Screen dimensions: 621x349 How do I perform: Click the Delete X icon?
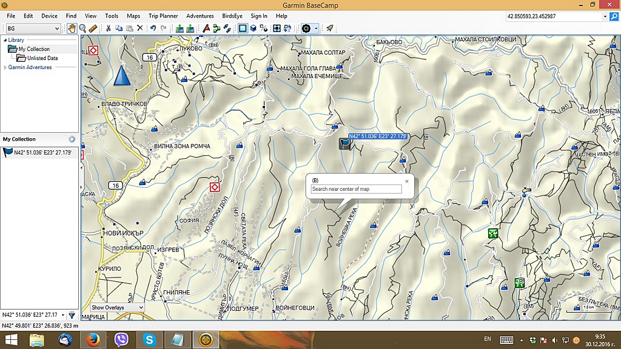140,28
